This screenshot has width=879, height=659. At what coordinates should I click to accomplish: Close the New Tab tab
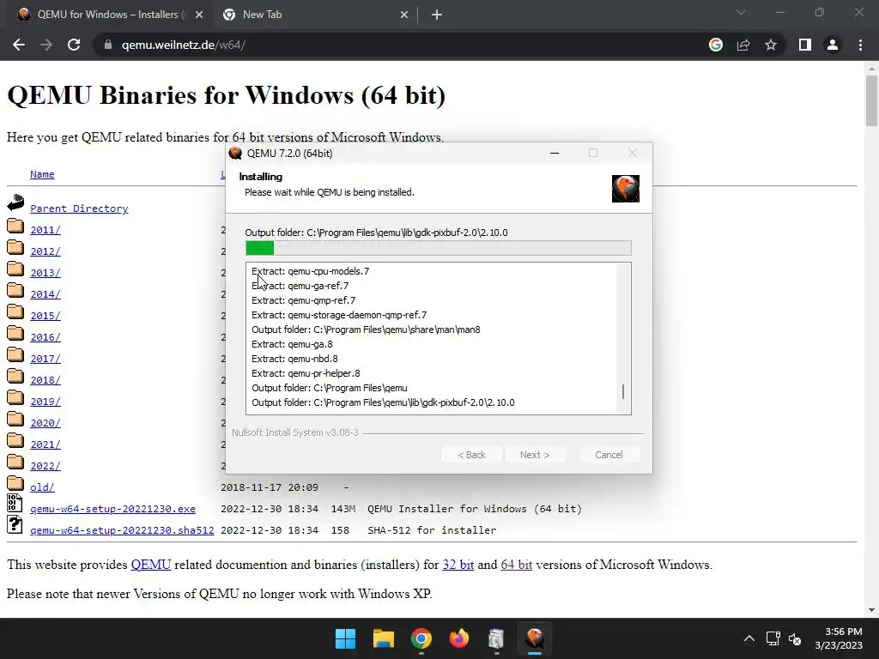pos(404,15)
